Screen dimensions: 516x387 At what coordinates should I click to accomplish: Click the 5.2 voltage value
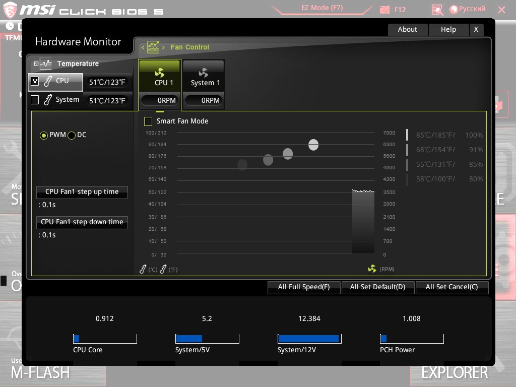(207, 318)
